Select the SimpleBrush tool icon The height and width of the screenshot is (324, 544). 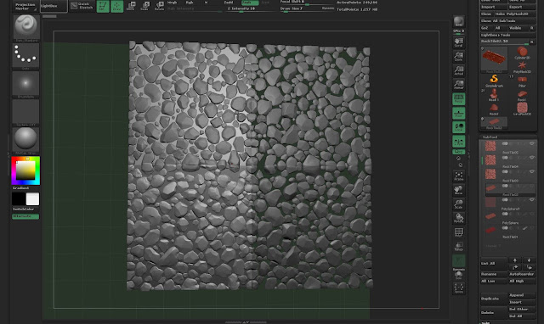click(x=494, y=81)
